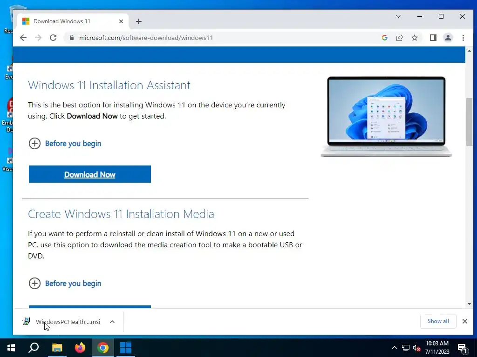Switch to Chrome in the taskbar
The width and height of the screenshot is (477, 357).
(x=103, y=348)
